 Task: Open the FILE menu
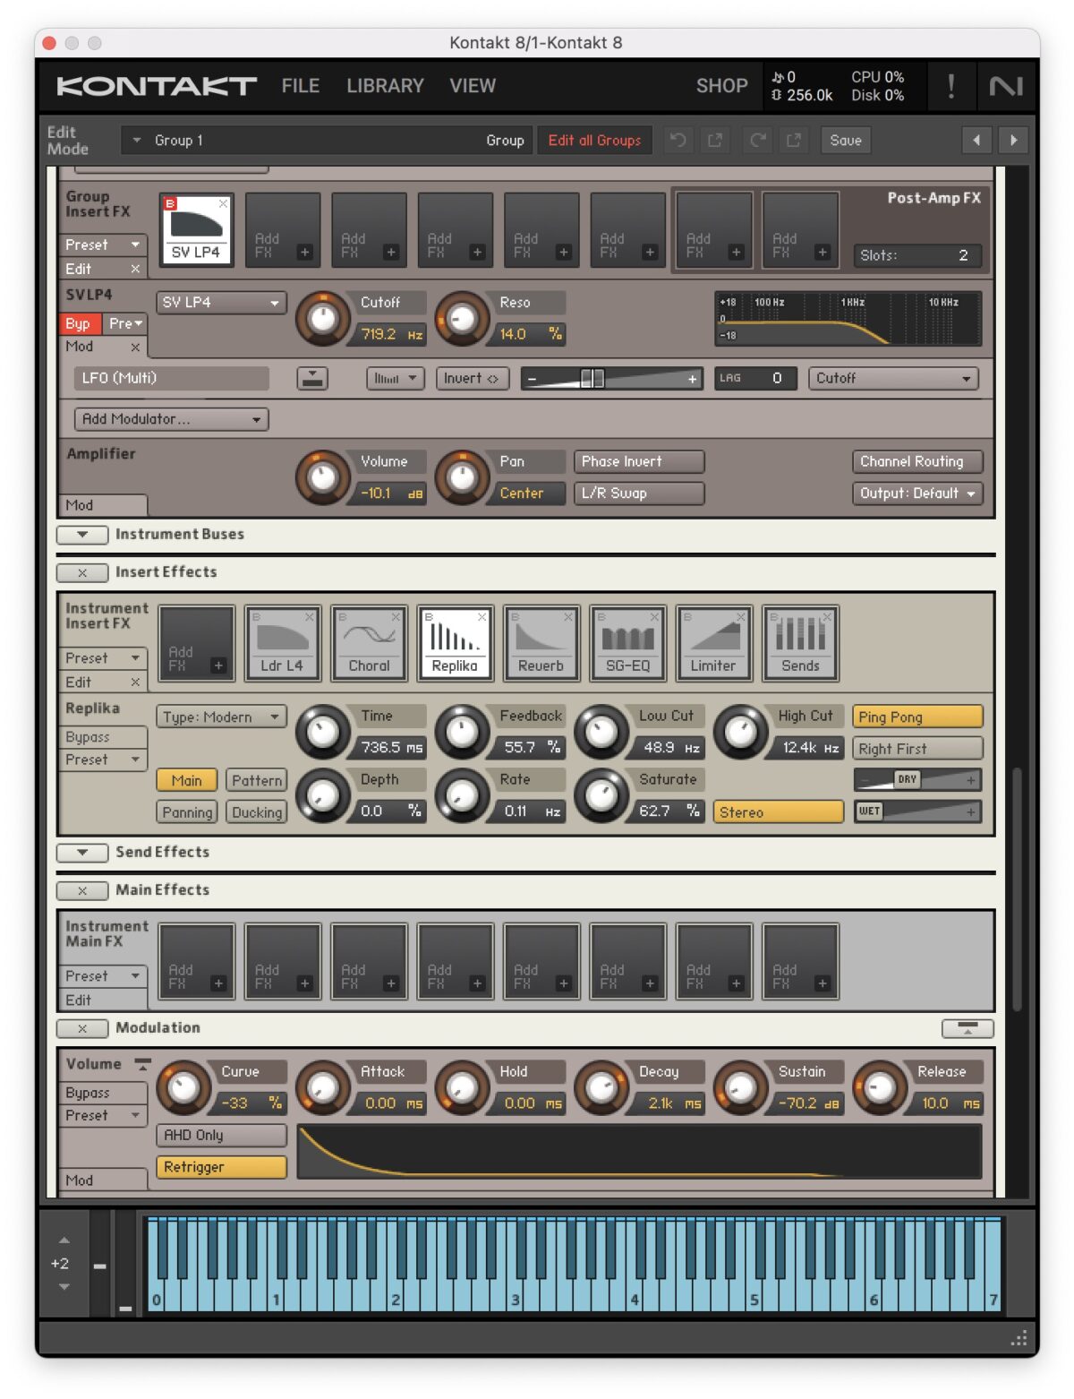click(x=301, y=86)
